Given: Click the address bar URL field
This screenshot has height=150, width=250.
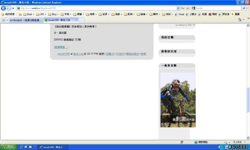Looking at the screenshot, I should (98, 8).
